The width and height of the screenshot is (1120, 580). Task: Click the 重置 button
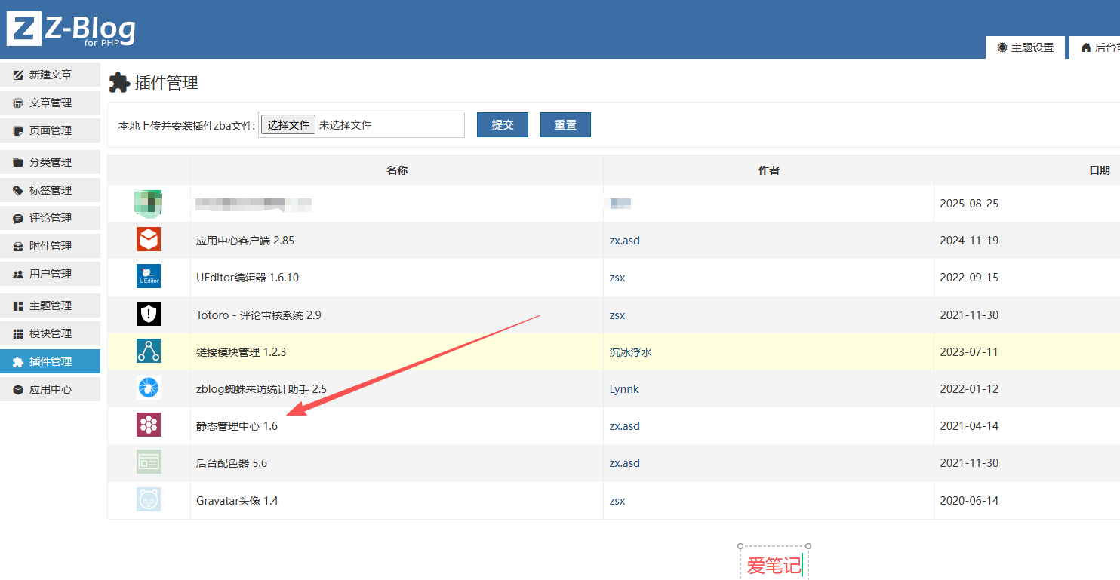pyautogui.click(x=565, y=125)
